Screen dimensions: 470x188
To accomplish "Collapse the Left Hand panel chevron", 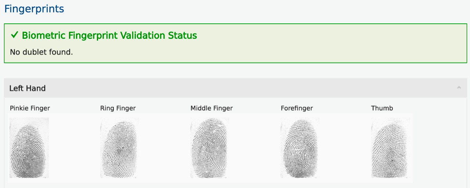I will pyautogui.click(x=459, y=88).
